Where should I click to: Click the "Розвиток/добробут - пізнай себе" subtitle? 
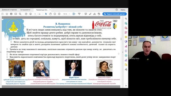coord(63,27)
